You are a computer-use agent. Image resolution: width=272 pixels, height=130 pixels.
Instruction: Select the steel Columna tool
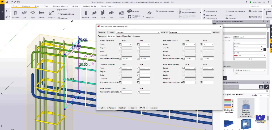coord(16,14)
